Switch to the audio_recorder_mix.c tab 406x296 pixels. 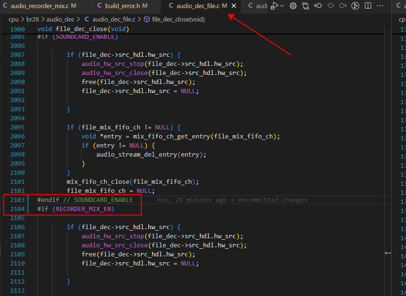pyautogui.click(x=45, y=6)
